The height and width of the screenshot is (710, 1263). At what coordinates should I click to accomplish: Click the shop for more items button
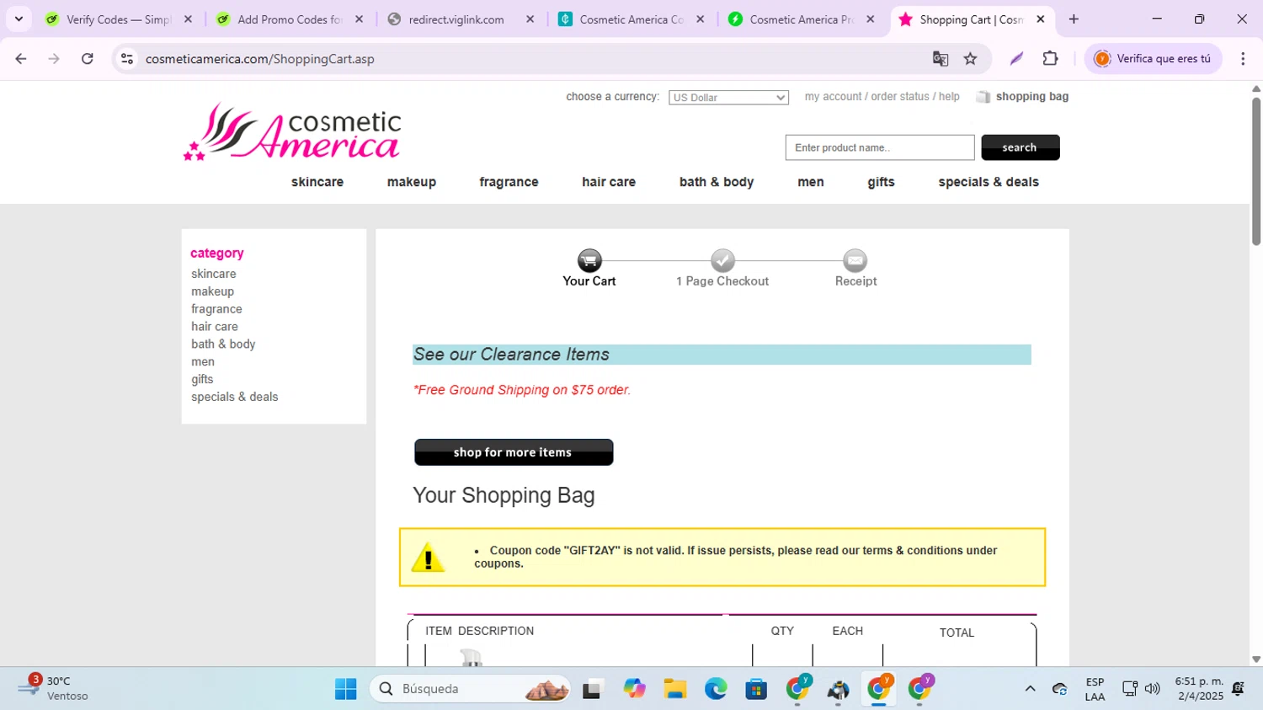click(x=514, y=452)
